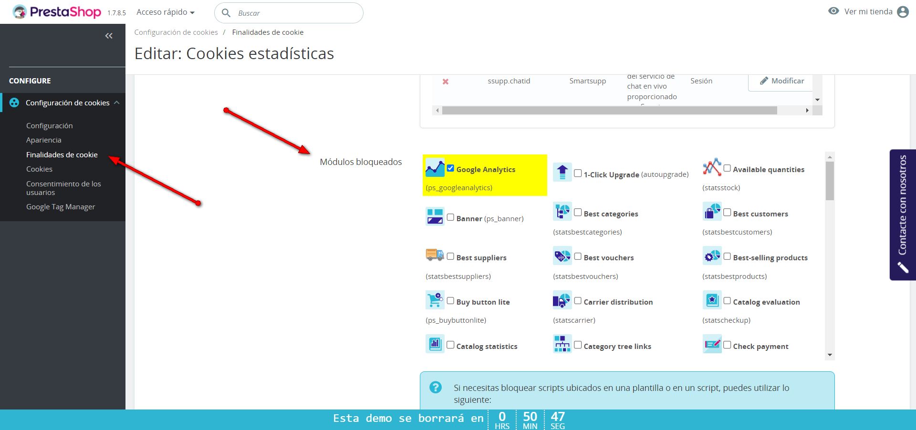This screenshot has width=916, height=430.
Task: Click the Catalog statistics module icon
Action: (435, 344)
